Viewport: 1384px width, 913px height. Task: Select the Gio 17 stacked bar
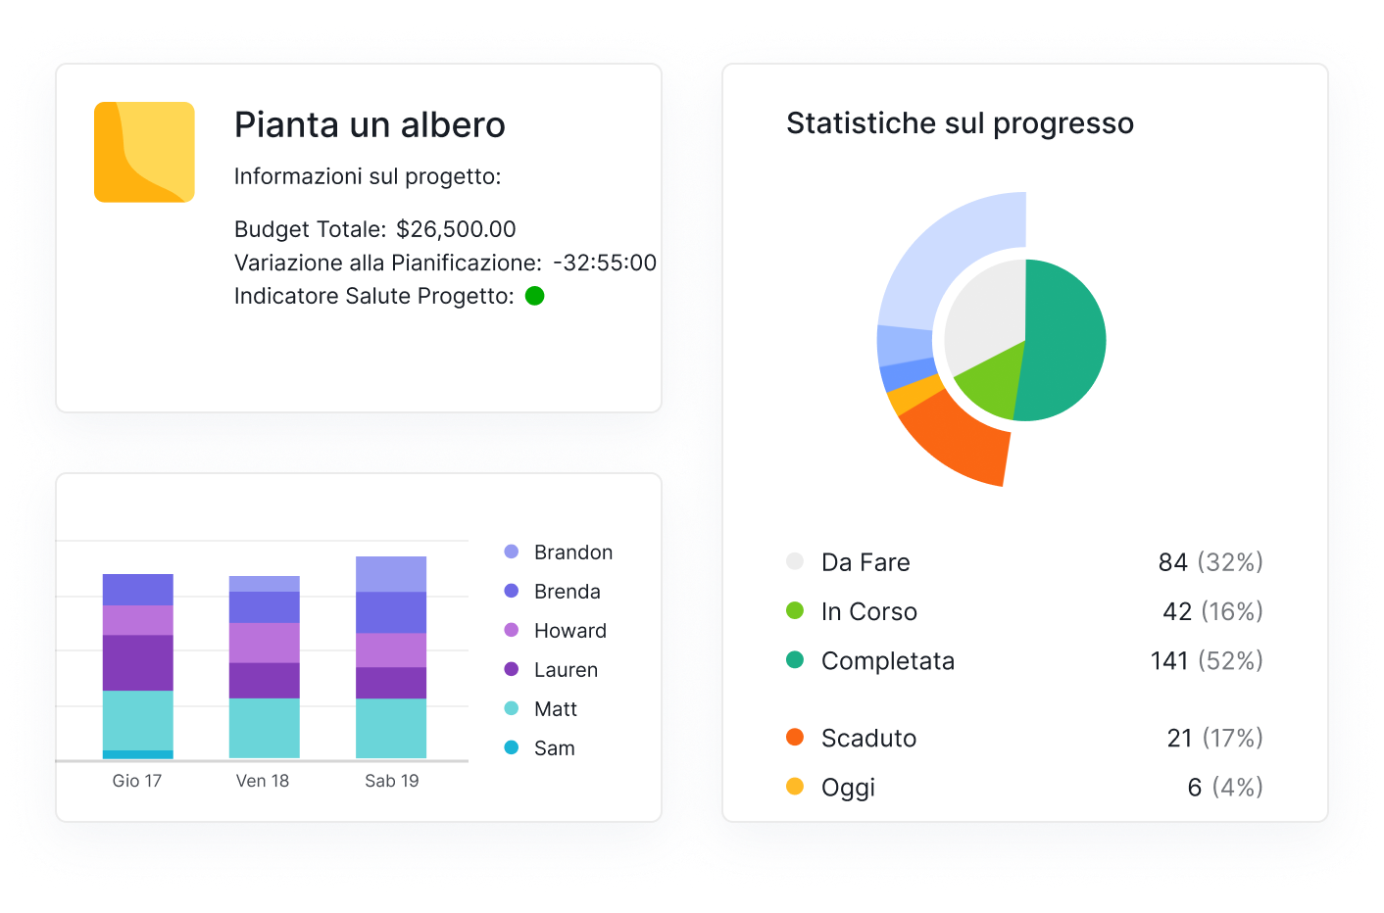(138, 666)
